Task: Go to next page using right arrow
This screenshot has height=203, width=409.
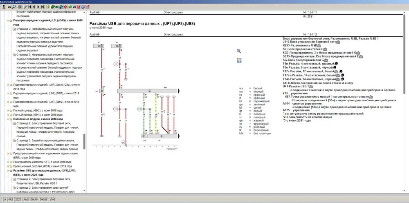Action: (x=38, y=7)
